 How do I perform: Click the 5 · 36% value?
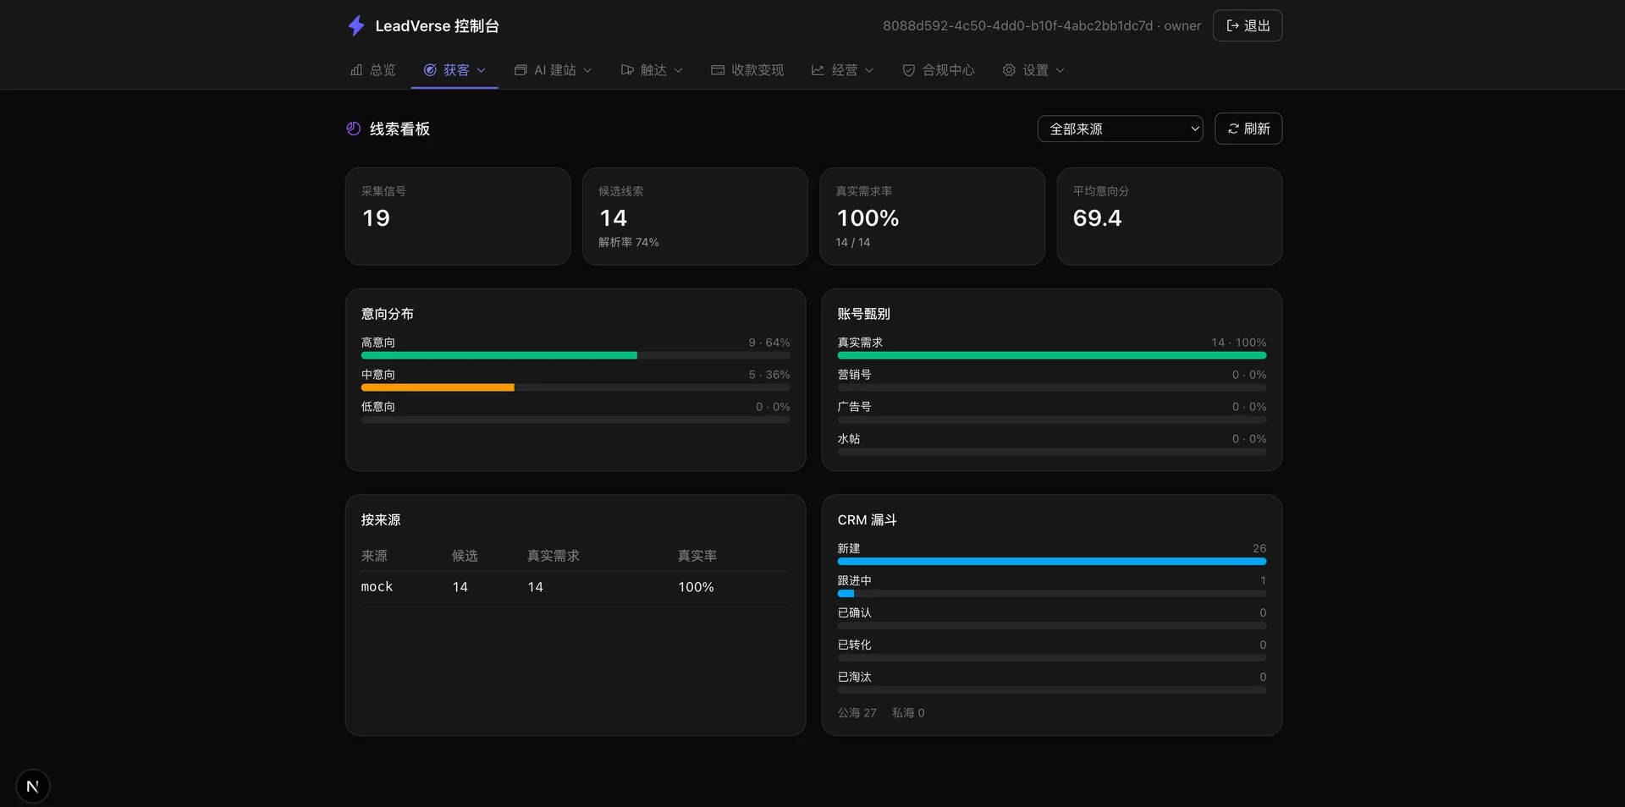769,375
